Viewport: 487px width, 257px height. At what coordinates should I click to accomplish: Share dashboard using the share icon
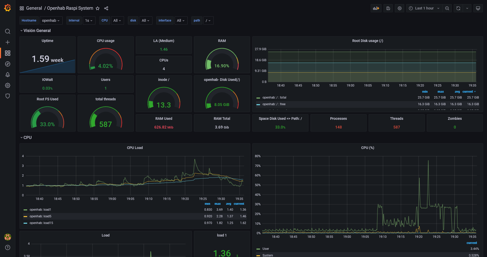click(x=106, y=8)
